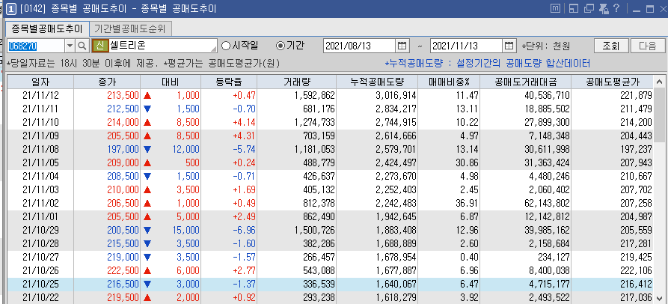Minimize the 종목별 공매도추이 window
This screenshot has width=668, height=304.
[637, 9]
